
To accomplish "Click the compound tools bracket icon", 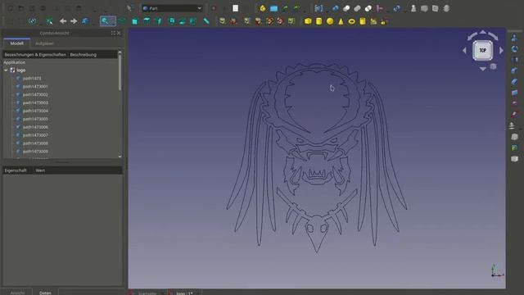I will click(x=318, y=8).
